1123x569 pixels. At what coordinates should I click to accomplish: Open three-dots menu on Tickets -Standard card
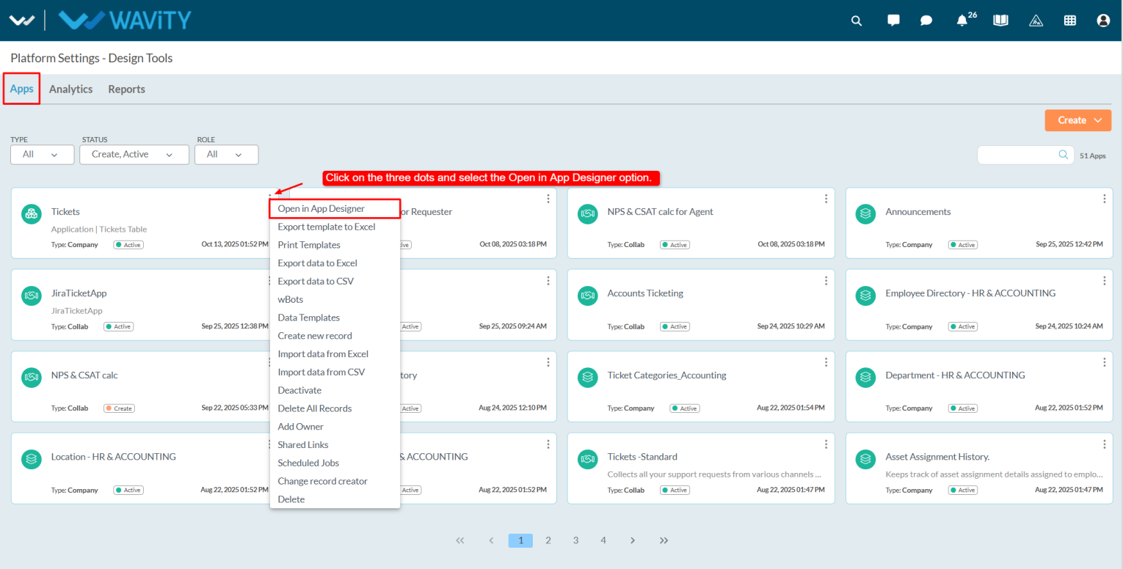point(826,444)
